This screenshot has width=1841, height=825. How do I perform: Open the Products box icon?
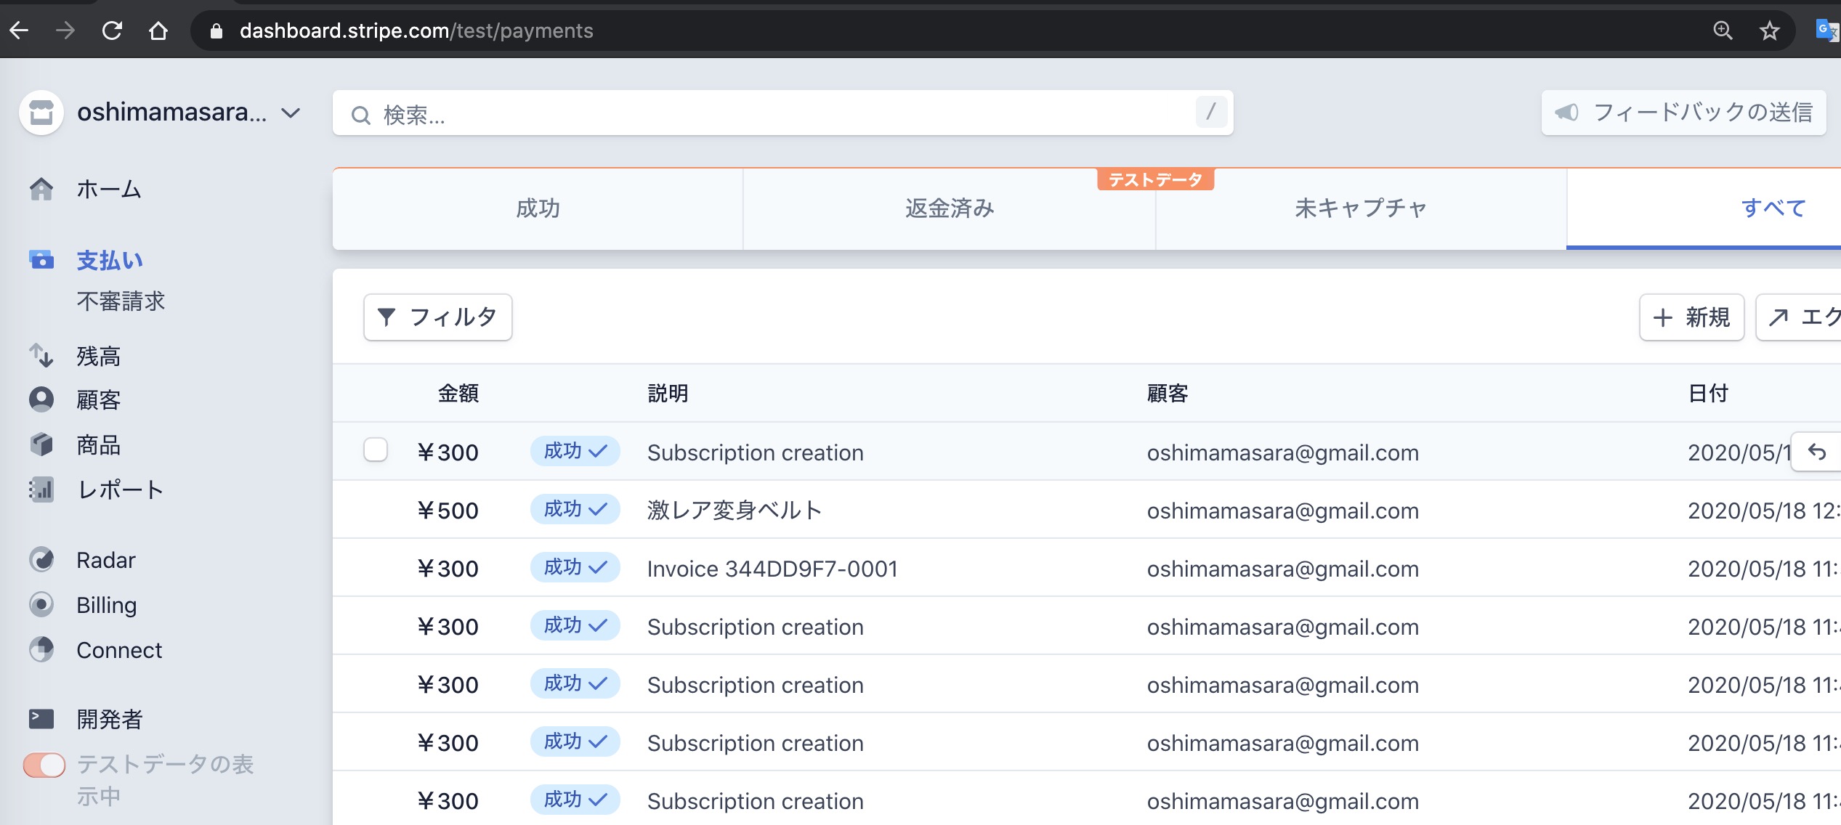(x=41, y=444)
